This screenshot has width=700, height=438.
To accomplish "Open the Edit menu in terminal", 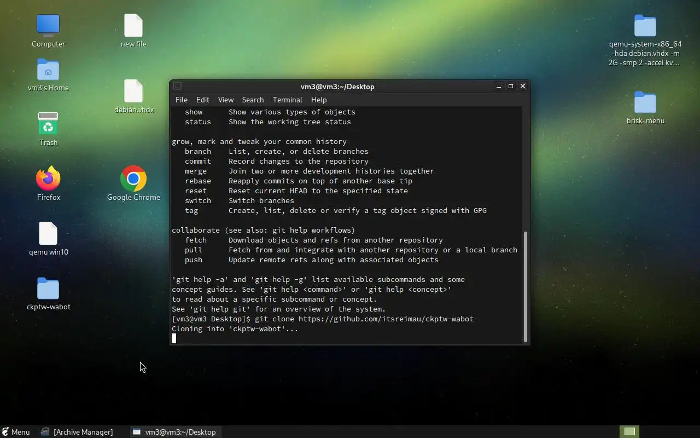I will pos(203,100).
